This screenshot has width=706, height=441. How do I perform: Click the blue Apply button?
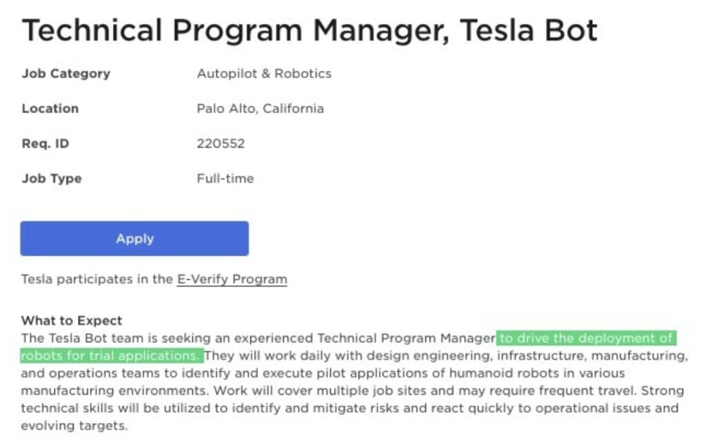coord(134,238)
